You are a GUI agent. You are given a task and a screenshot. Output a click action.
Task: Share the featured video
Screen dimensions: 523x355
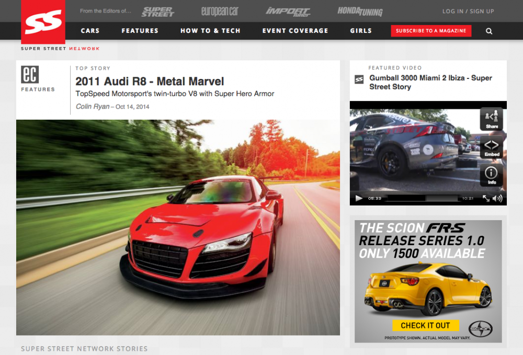pyautogui.click(x=492, y=119)
